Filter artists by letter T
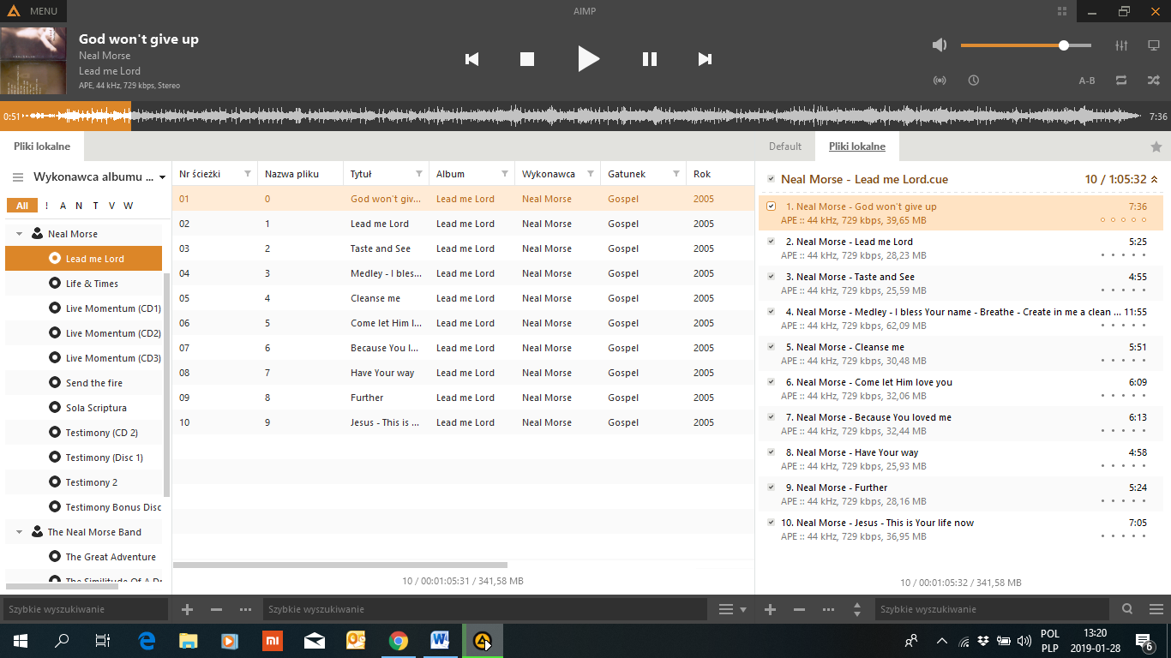The image size is (1171, 658). point(95,206)
